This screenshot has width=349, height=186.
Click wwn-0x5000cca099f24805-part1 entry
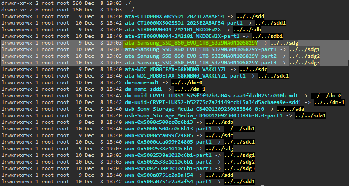[x=168, y=142]
